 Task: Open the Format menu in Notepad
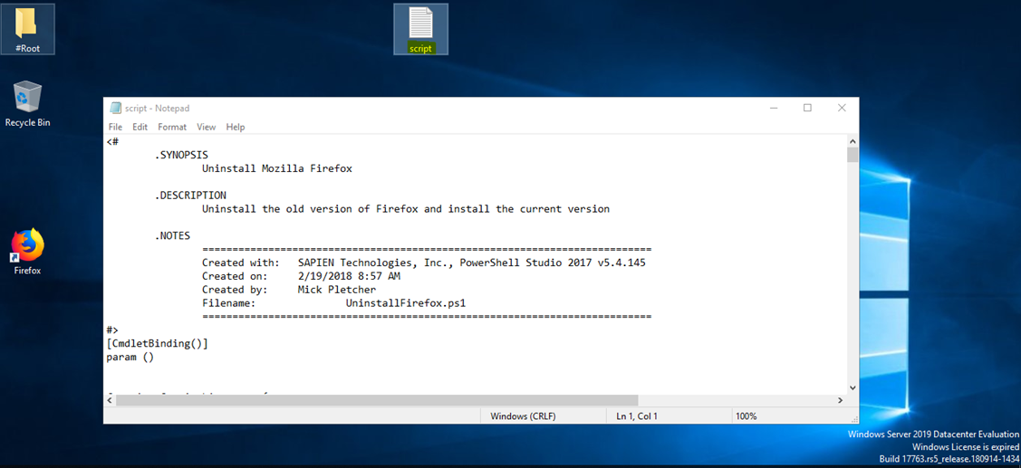click(172, 127)
